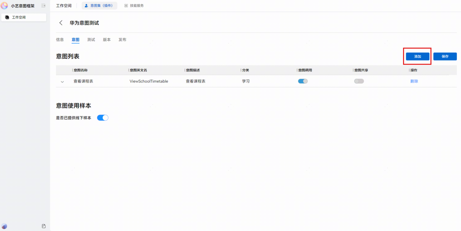Toggle 意图调用 switch for 查看课程表
The width and height of the screenshot is (461, 231).
(303, 81)
